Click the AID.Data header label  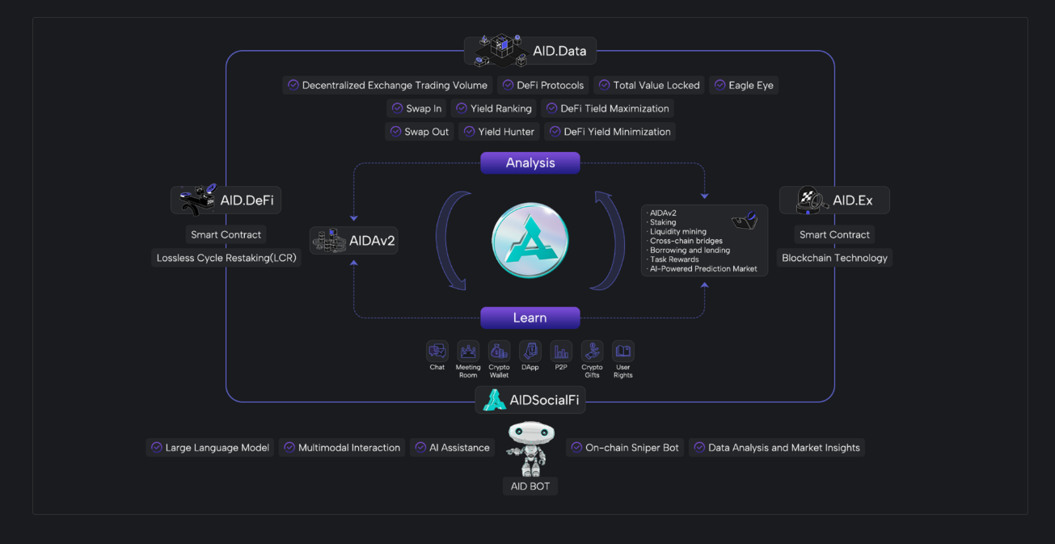(x=530, y=51)
